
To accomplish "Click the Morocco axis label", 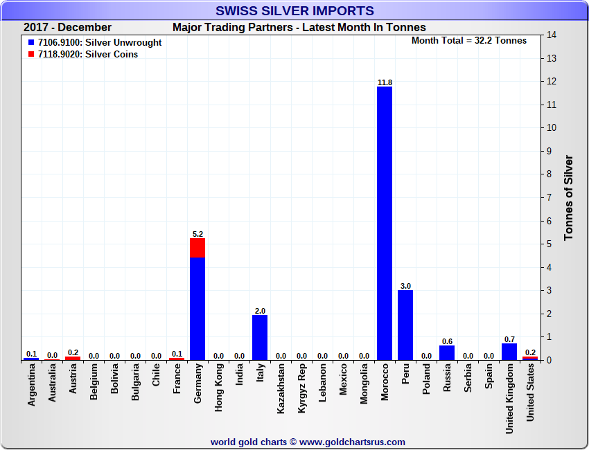I will [385, 382].
